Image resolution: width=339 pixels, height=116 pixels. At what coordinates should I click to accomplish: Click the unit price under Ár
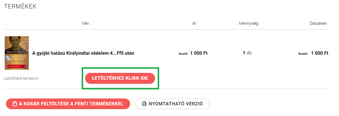[199, 53]
